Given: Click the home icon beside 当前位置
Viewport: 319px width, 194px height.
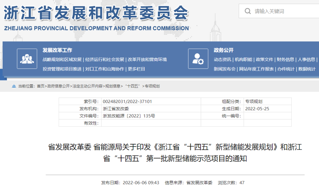Looking at the screenshot, I should (14, 86).
